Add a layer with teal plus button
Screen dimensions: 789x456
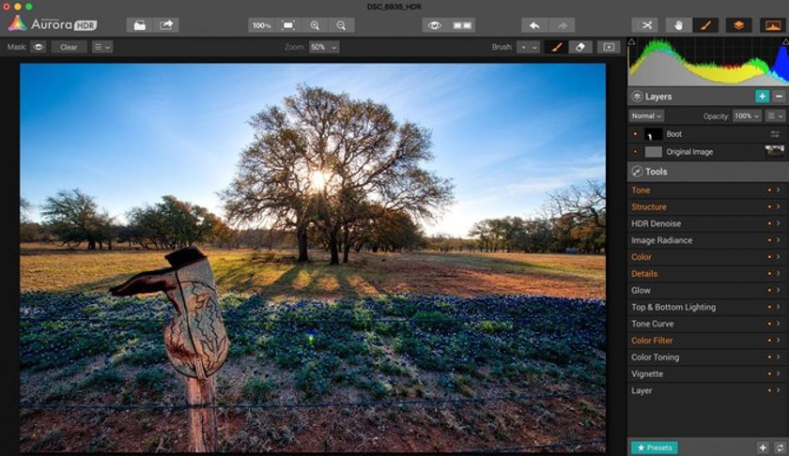pos(762,96)
